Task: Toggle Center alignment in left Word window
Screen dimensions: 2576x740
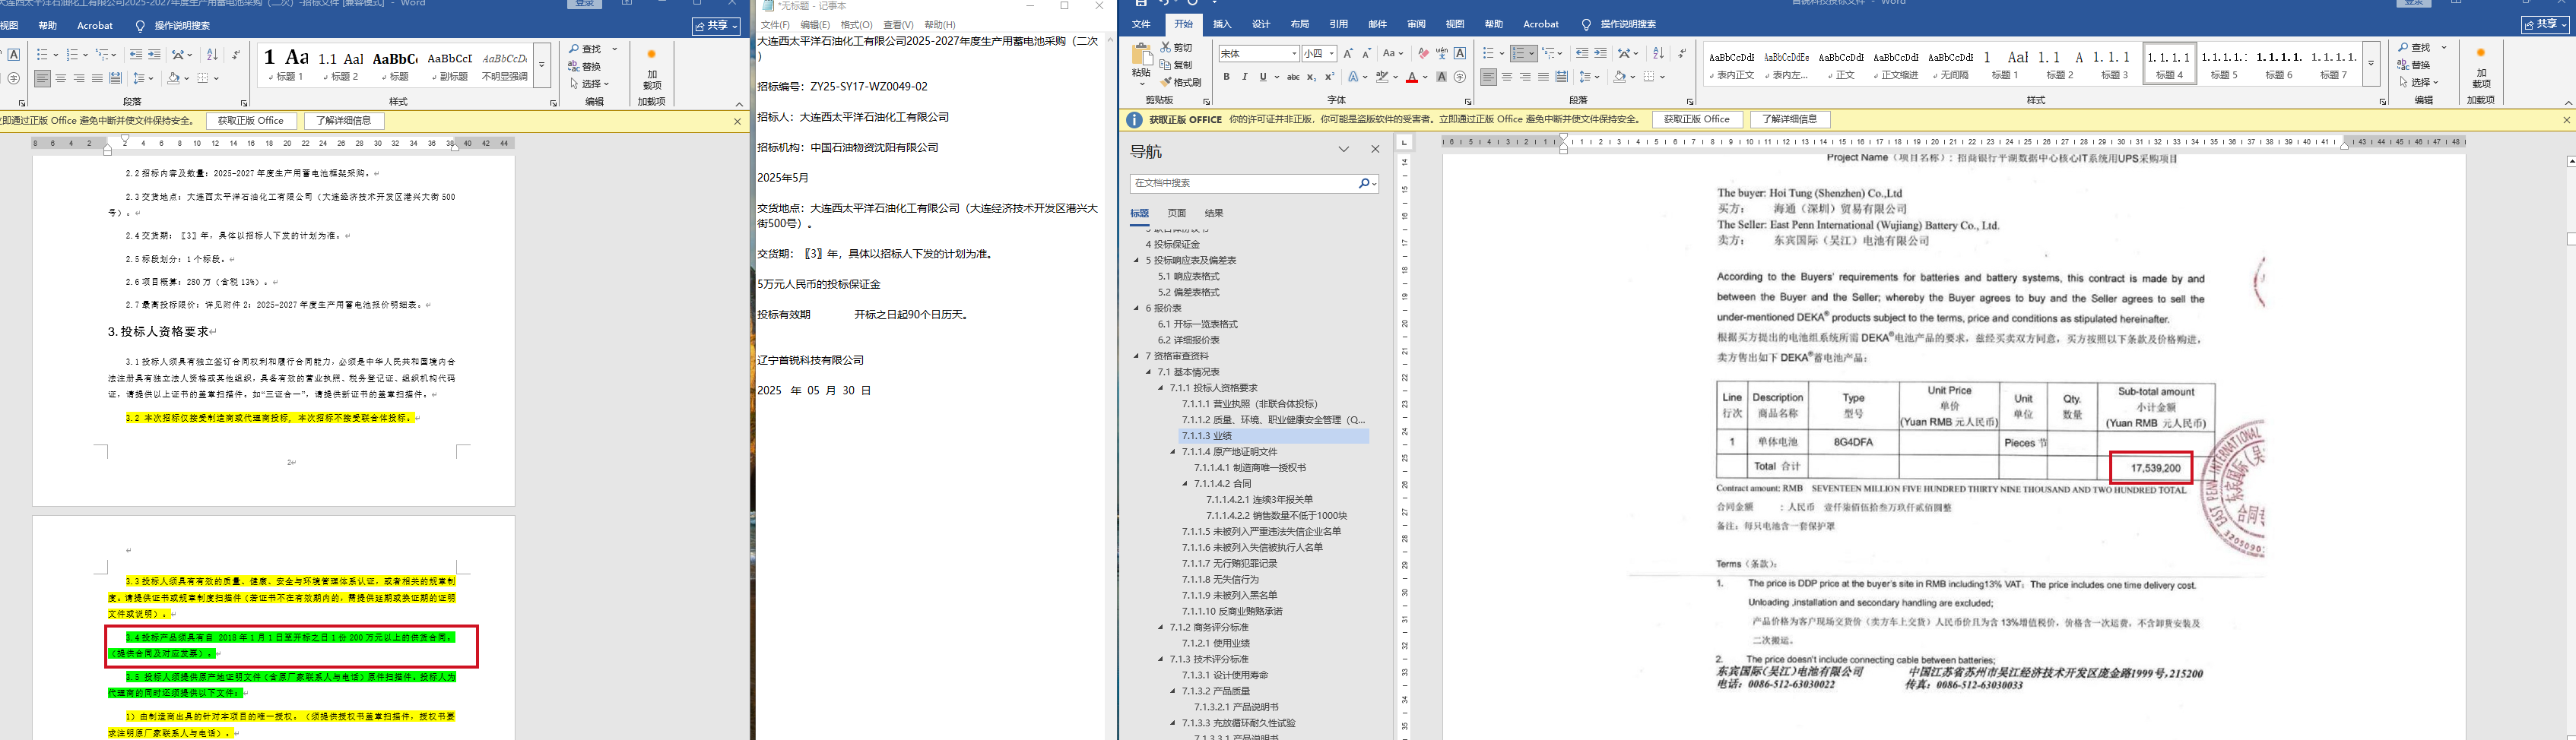Action: (x=61, y=78)
